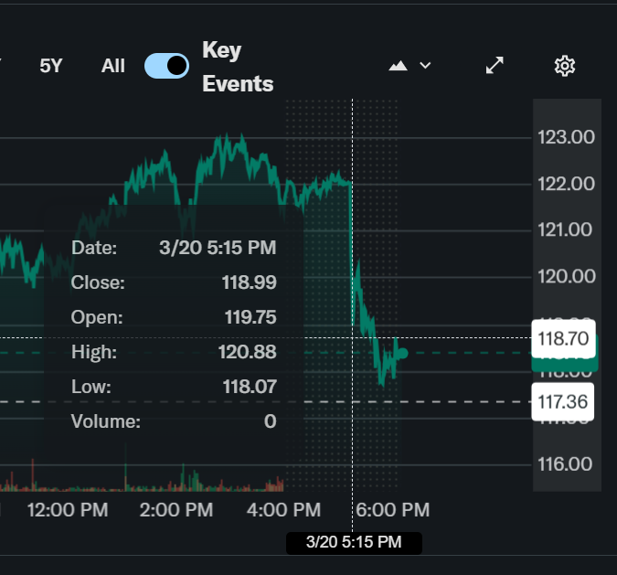Click the Key Events label text
Screen dimensions: 617x575
click(x=238, y=67)
